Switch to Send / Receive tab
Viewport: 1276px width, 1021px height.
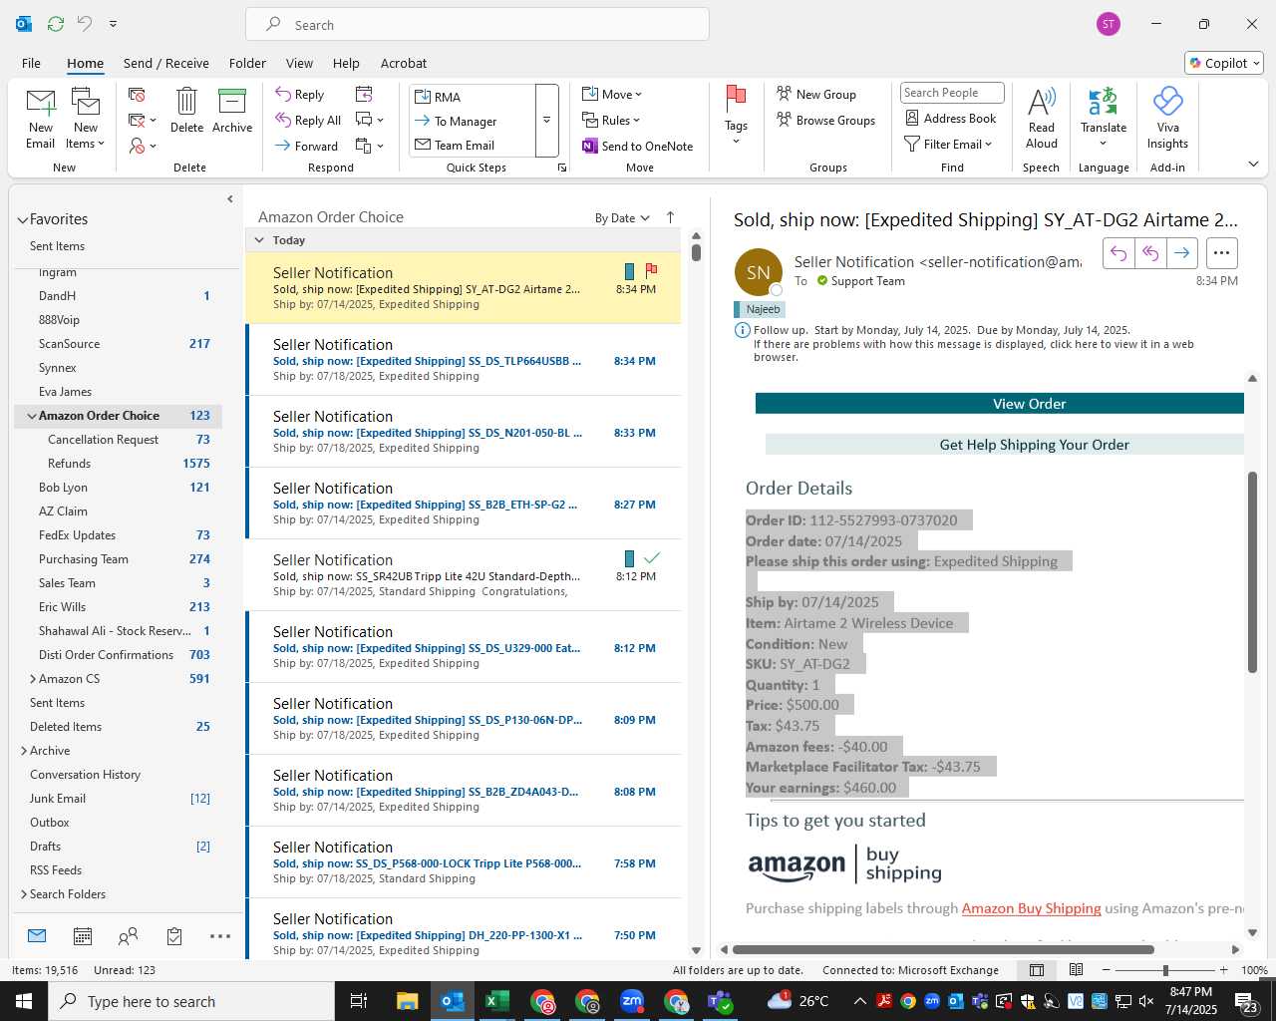166,63
